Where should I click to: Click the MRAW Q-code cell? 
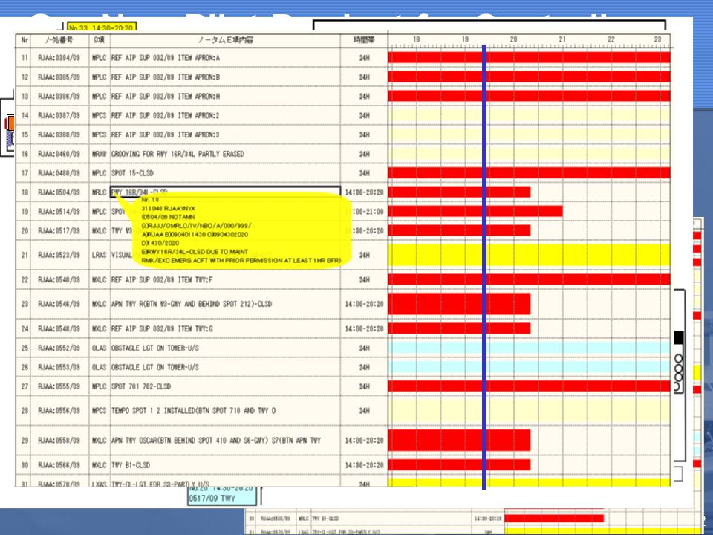point(99,154)
